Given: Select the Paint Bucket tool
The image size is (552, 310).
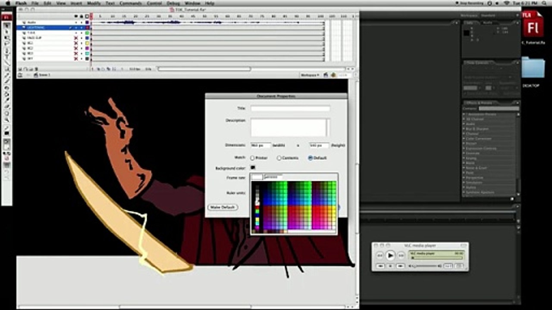Looking at the screenshot, I should coord(7,94).
